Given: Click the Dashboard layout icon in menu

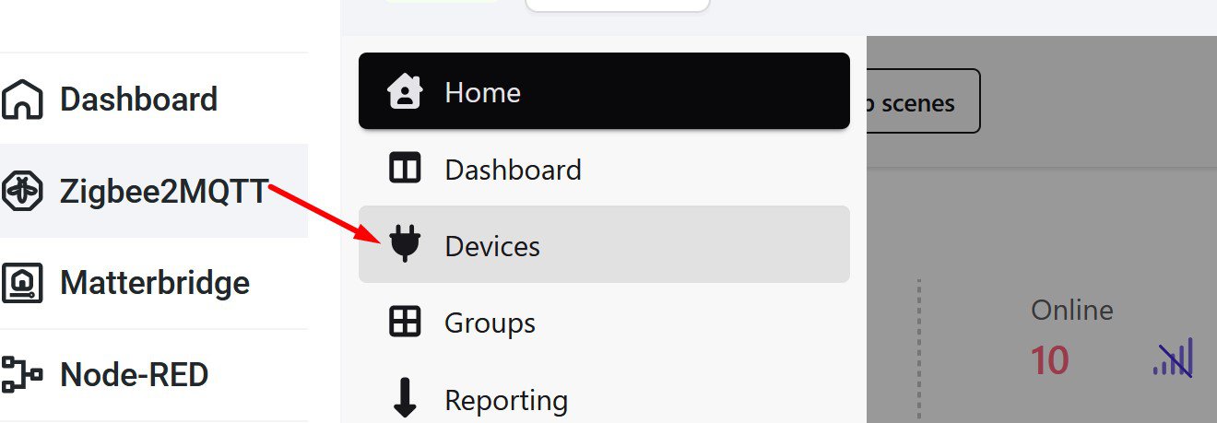Looking at the screenshot, I should pyautogui.click(x=405, y=170).
